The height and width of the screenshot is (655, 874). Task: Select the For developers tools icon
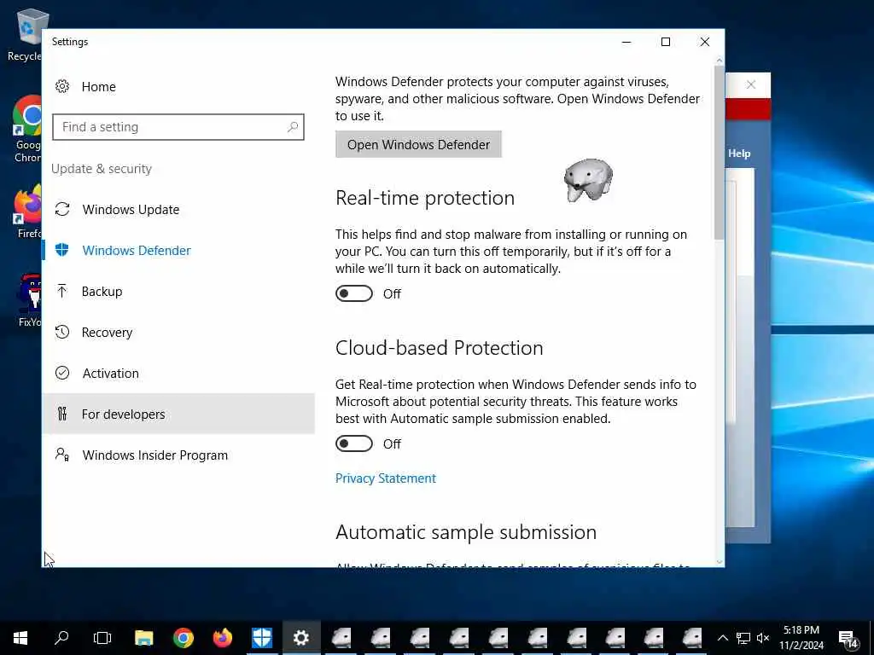coord(61,414)
